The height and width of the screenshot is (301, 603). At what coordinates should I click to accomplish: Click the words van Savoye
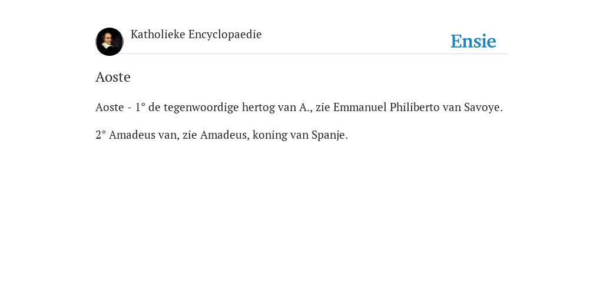click(473, 108)
